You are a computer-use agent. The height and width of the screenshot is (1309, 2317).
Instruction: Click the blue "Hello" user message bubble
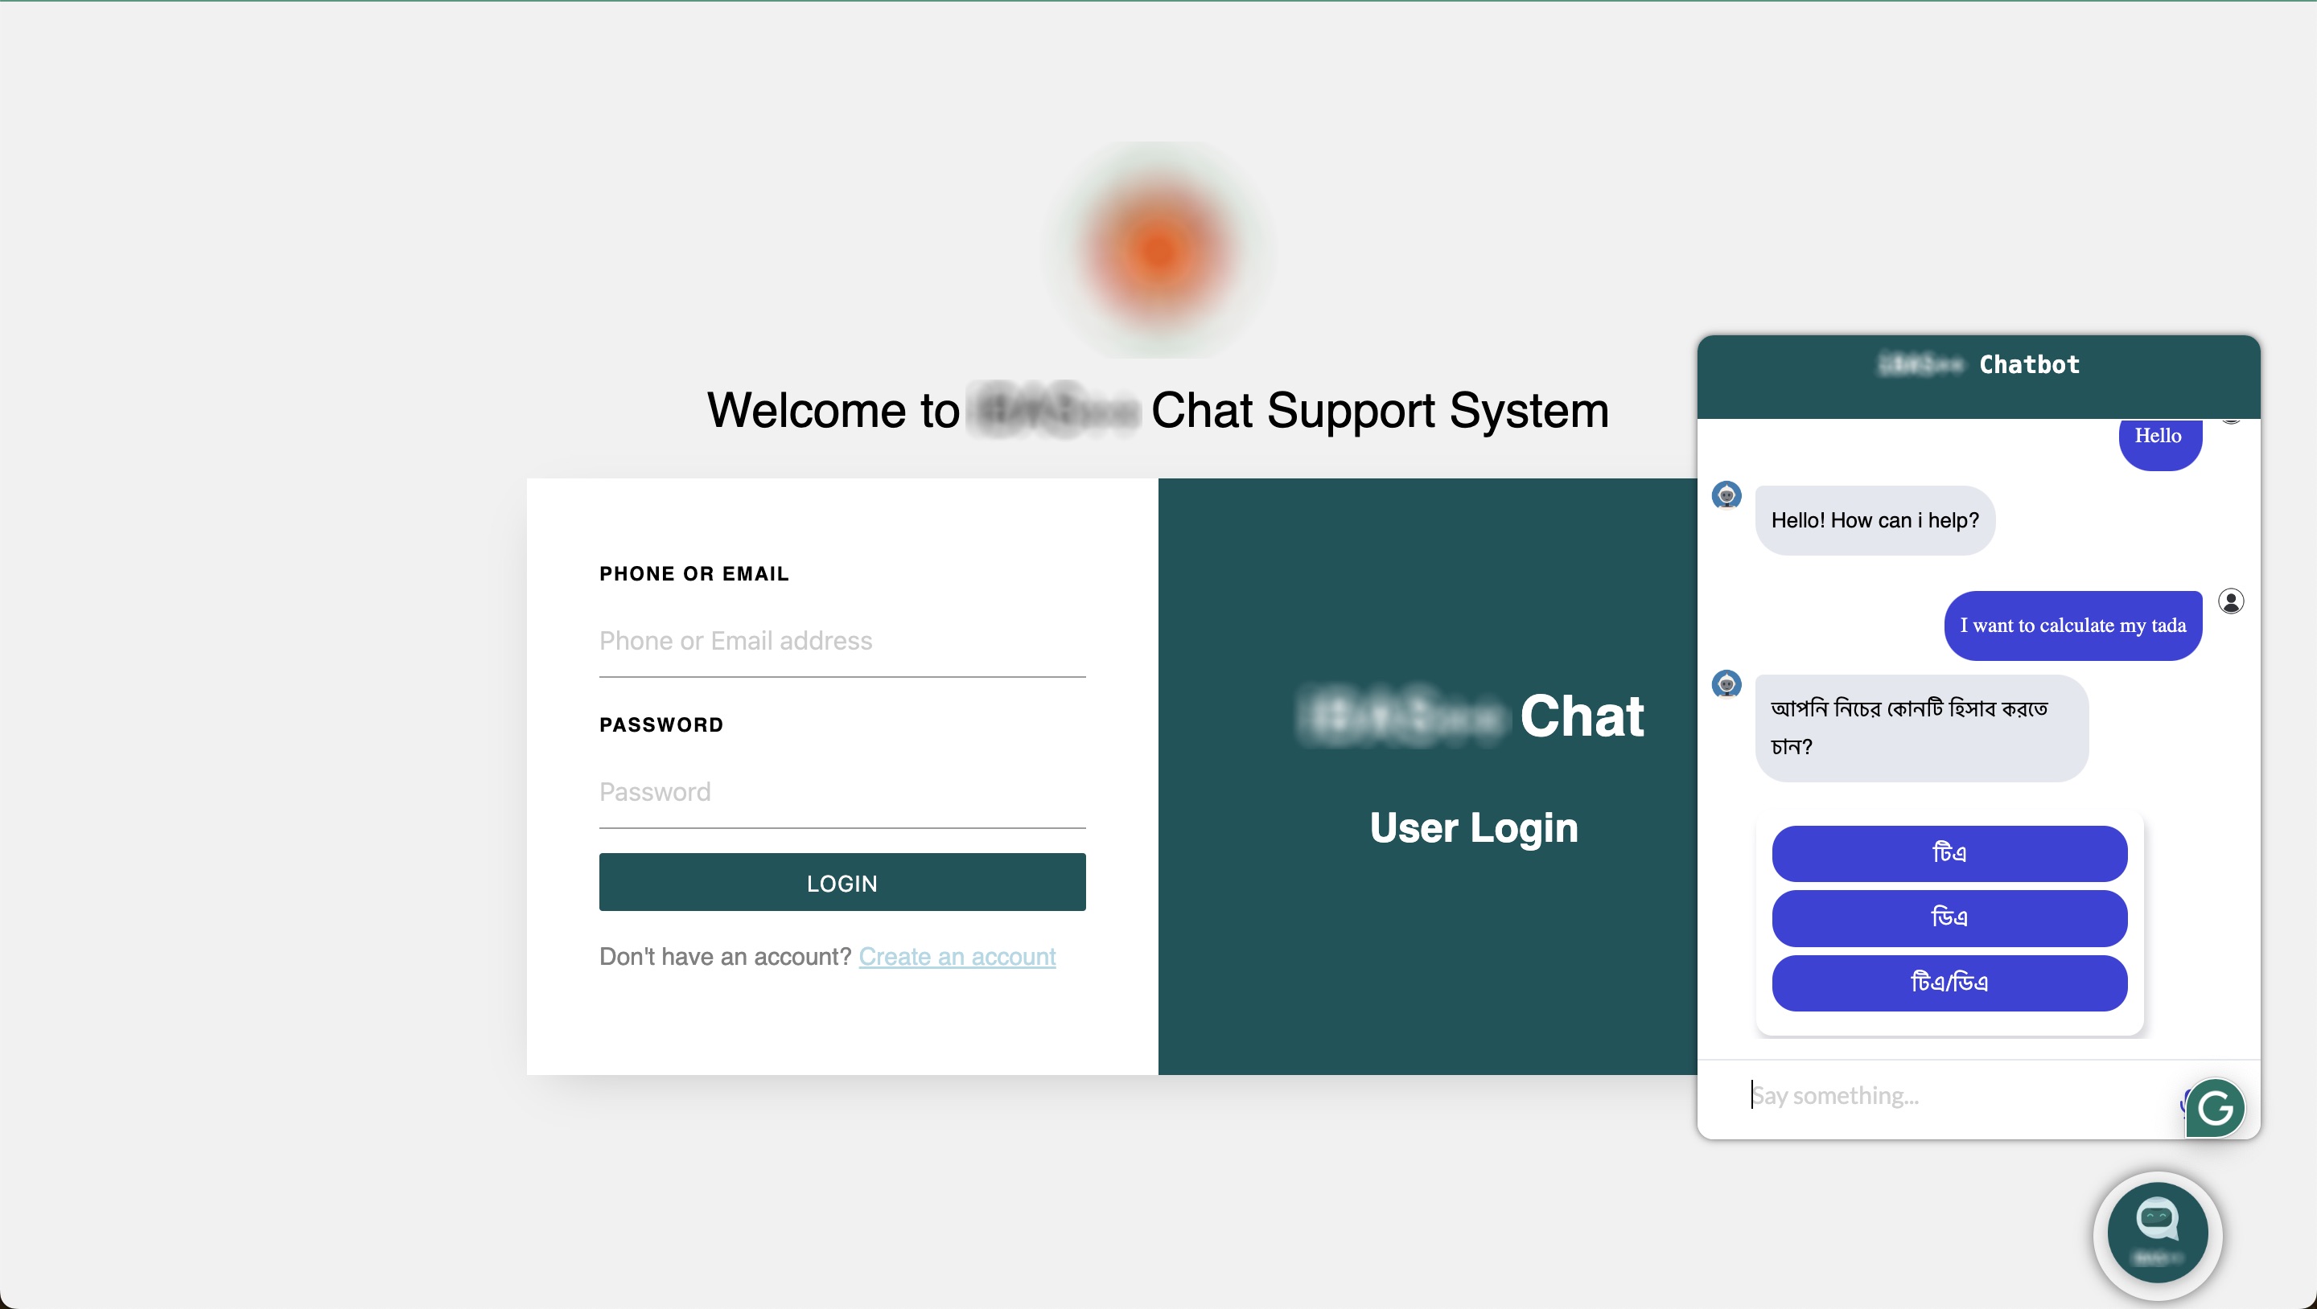point(2159,442)
